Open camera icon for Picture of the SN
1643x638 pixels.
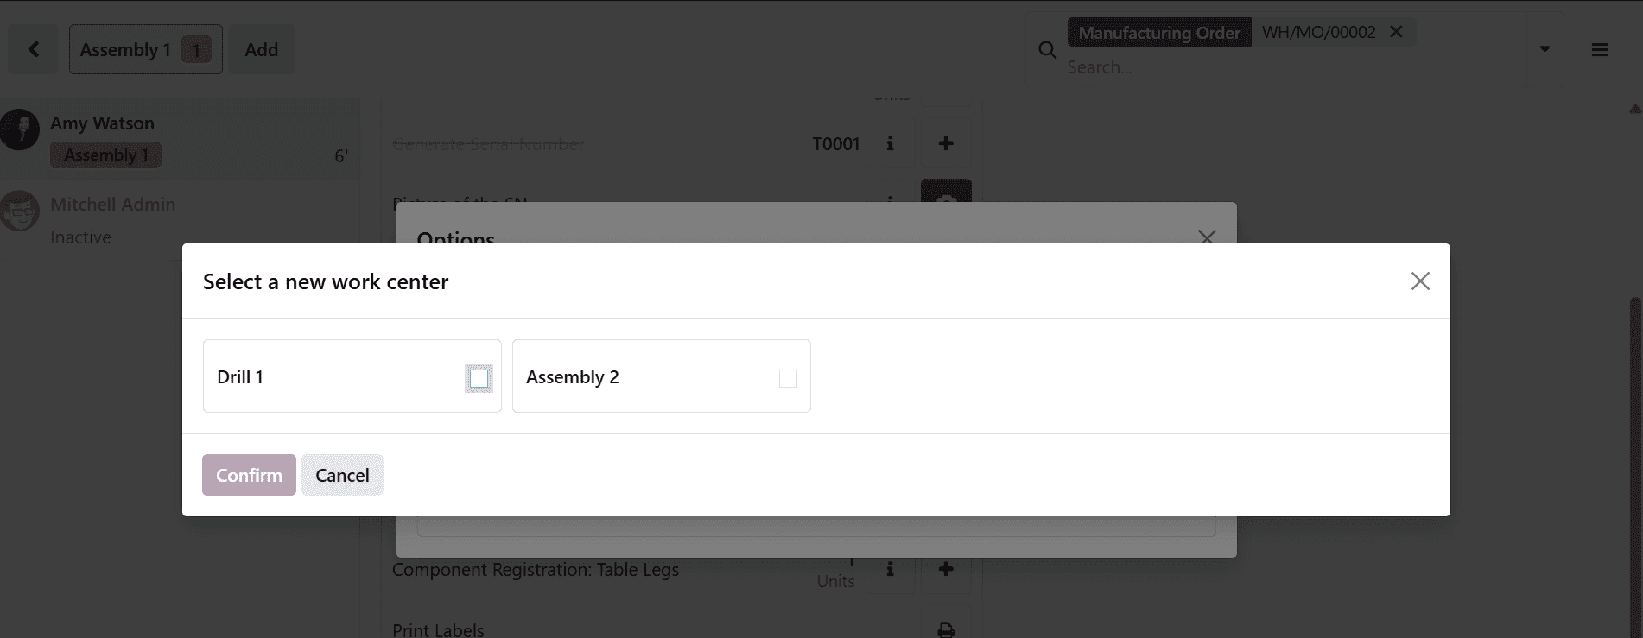[x=946, y=199]
